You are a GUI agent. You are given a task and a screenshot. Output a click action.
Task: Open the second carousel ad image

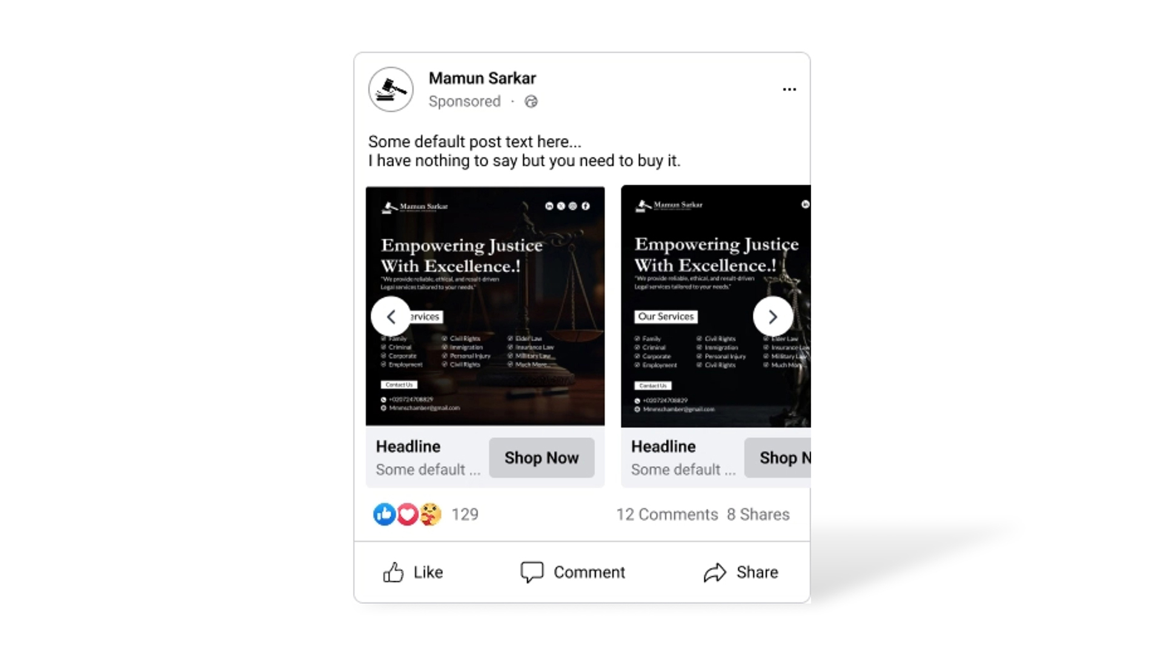click(x=716, y=306)
